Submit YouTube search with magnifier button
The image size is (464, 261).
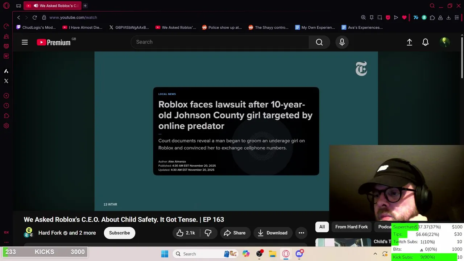tap(319, 42)
